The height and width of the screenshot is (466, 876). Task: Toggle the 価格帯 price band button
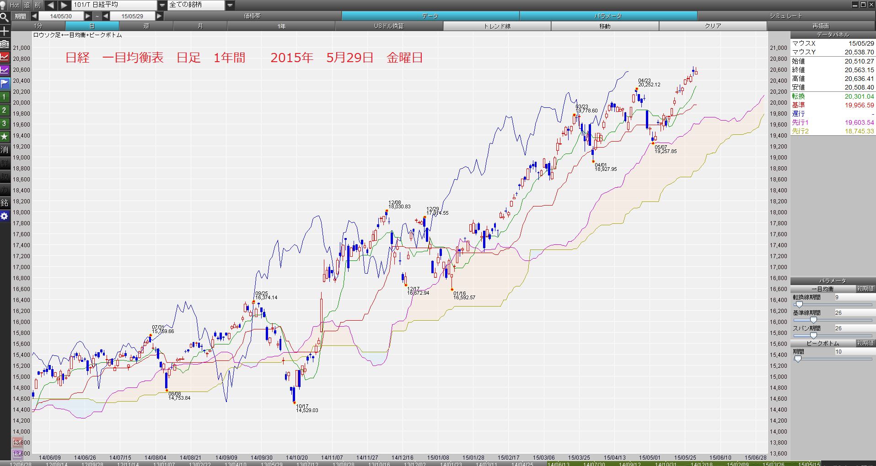pos(253,16)
